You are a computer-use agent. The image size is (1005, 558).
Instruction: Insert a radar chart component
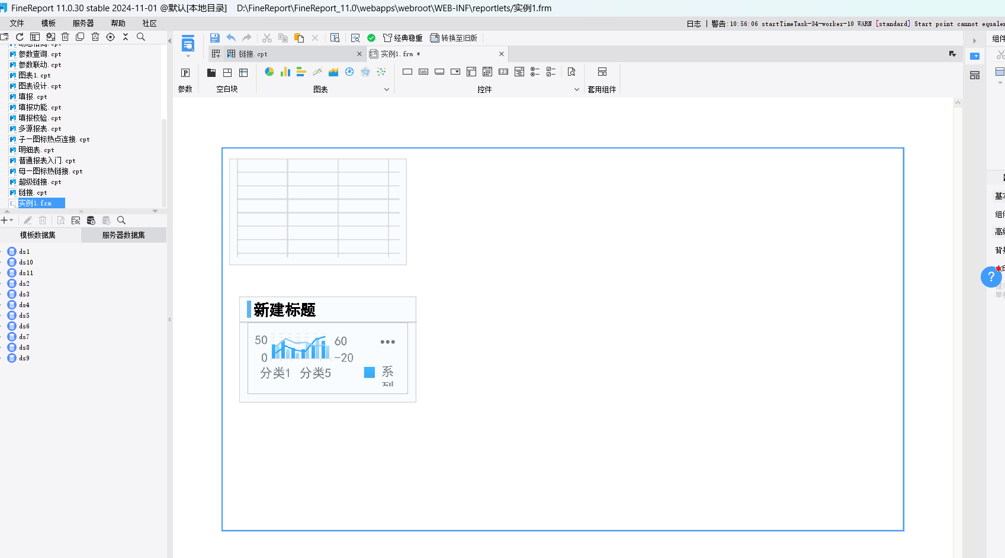point(365,72)
